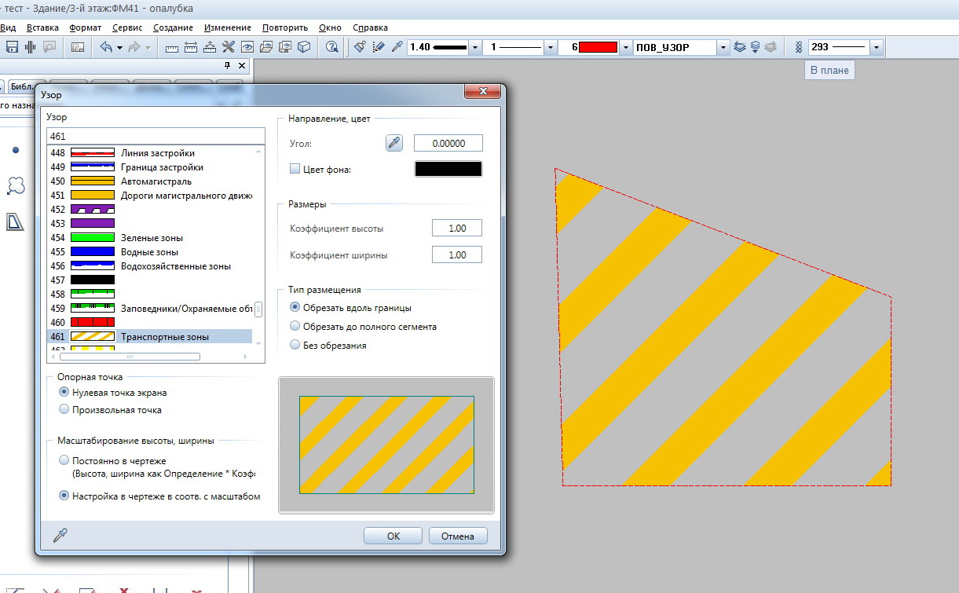Click the layers icon with down arrow
959x593 pixels.
click(x=756, y=46)
